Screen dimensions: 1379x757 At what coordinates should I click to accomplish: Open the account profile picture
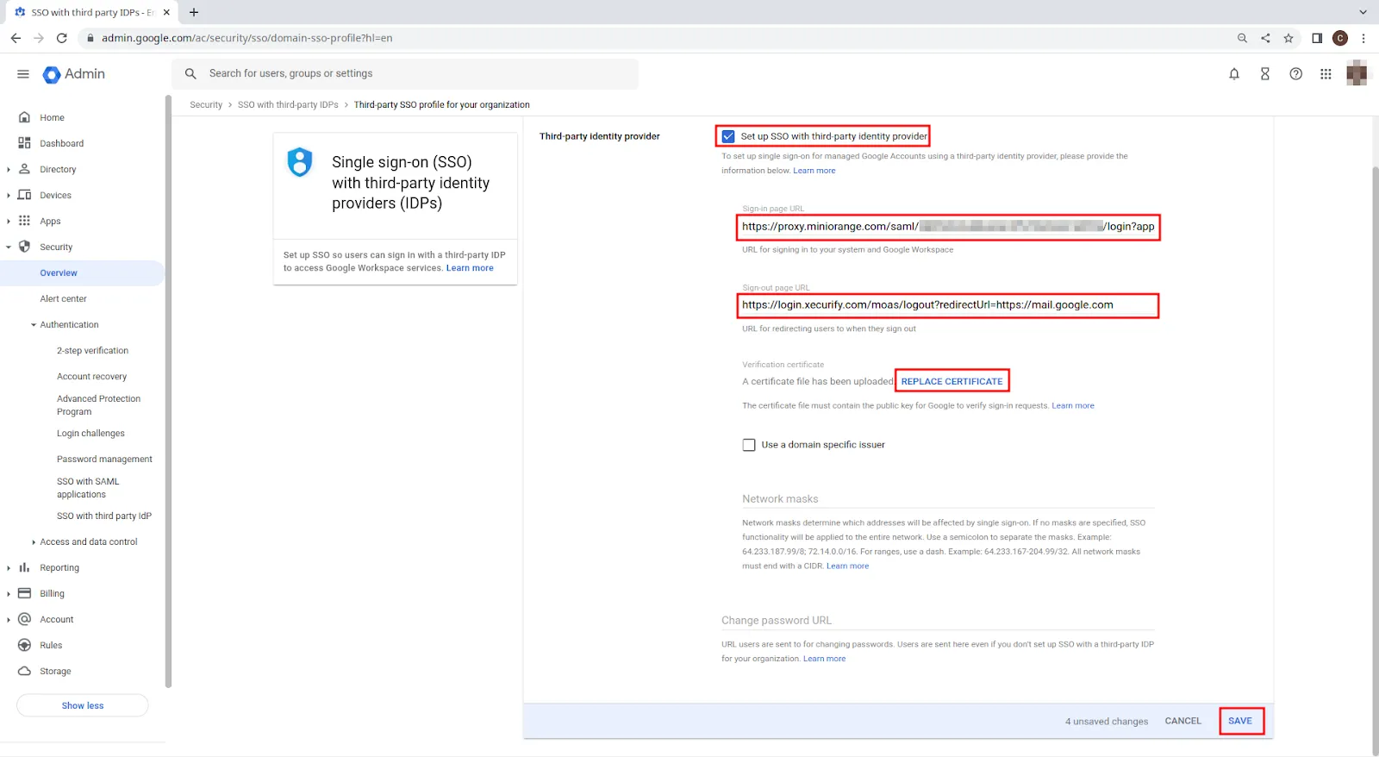point(1357,73)
